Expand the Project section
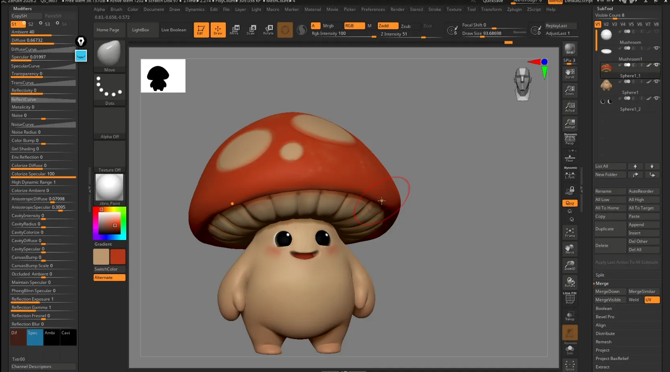This screenshot has height=372, width=670. pyautogui.click(x=602, y=350)
